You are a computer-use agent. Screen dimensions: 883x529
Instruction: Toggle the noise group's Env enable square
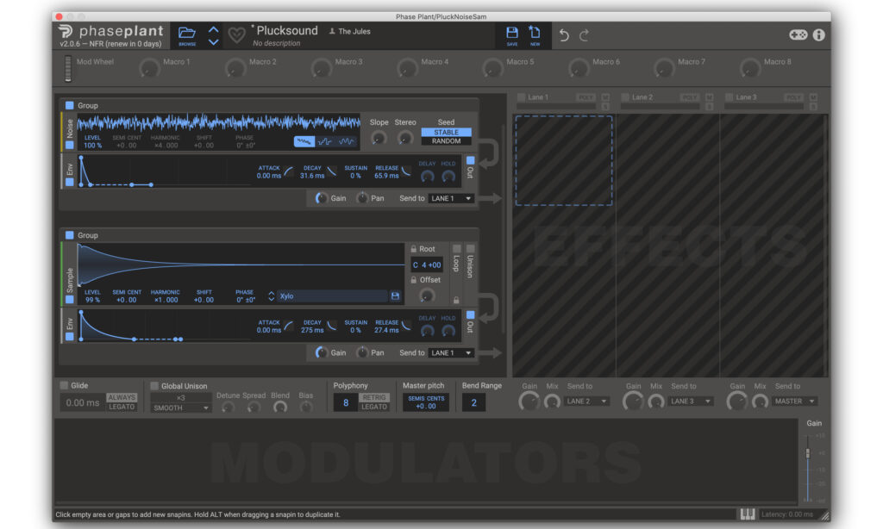[69, 183]
